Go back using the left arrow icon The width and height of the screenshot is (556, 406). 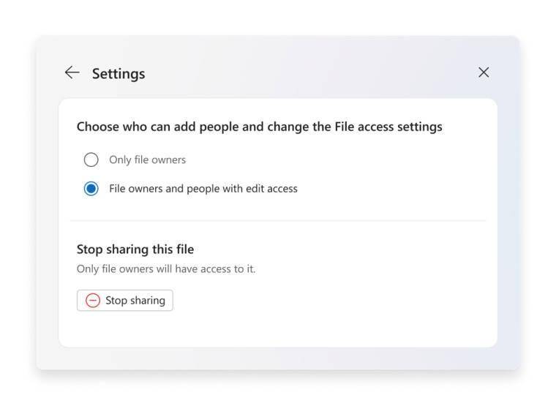pos(72,72)
